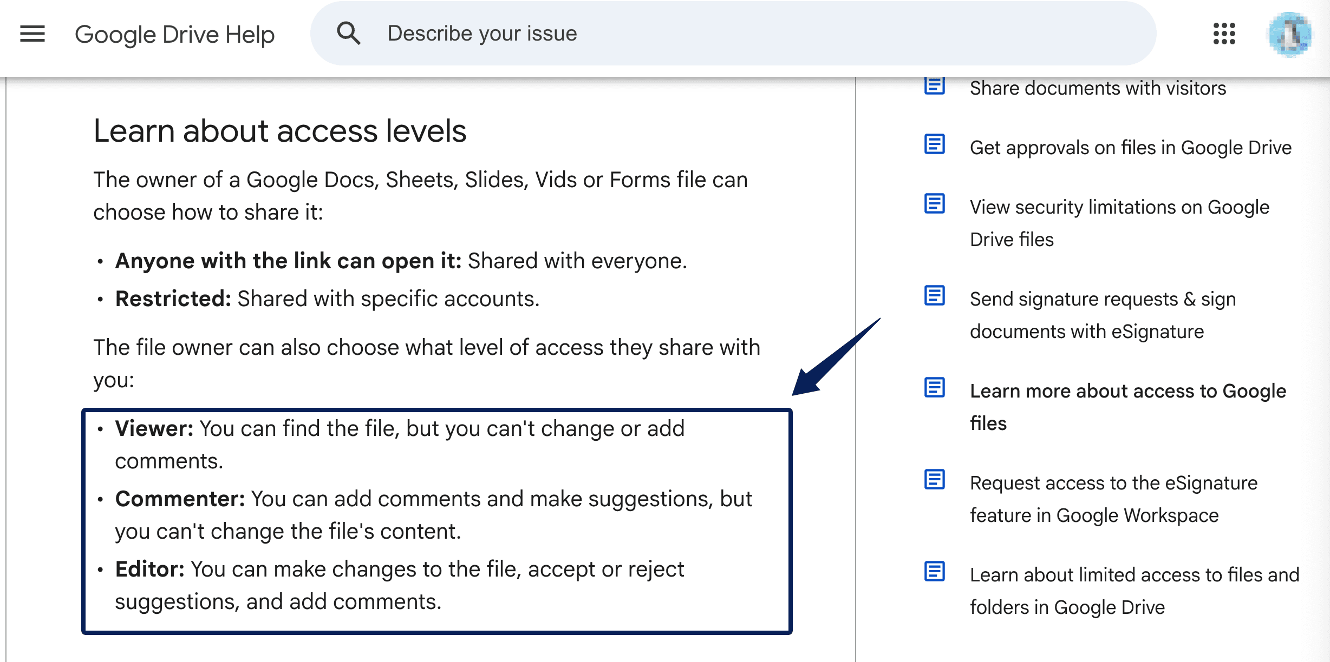
Task: Click document icon beside View security limitations
Action: click(935, 204)
